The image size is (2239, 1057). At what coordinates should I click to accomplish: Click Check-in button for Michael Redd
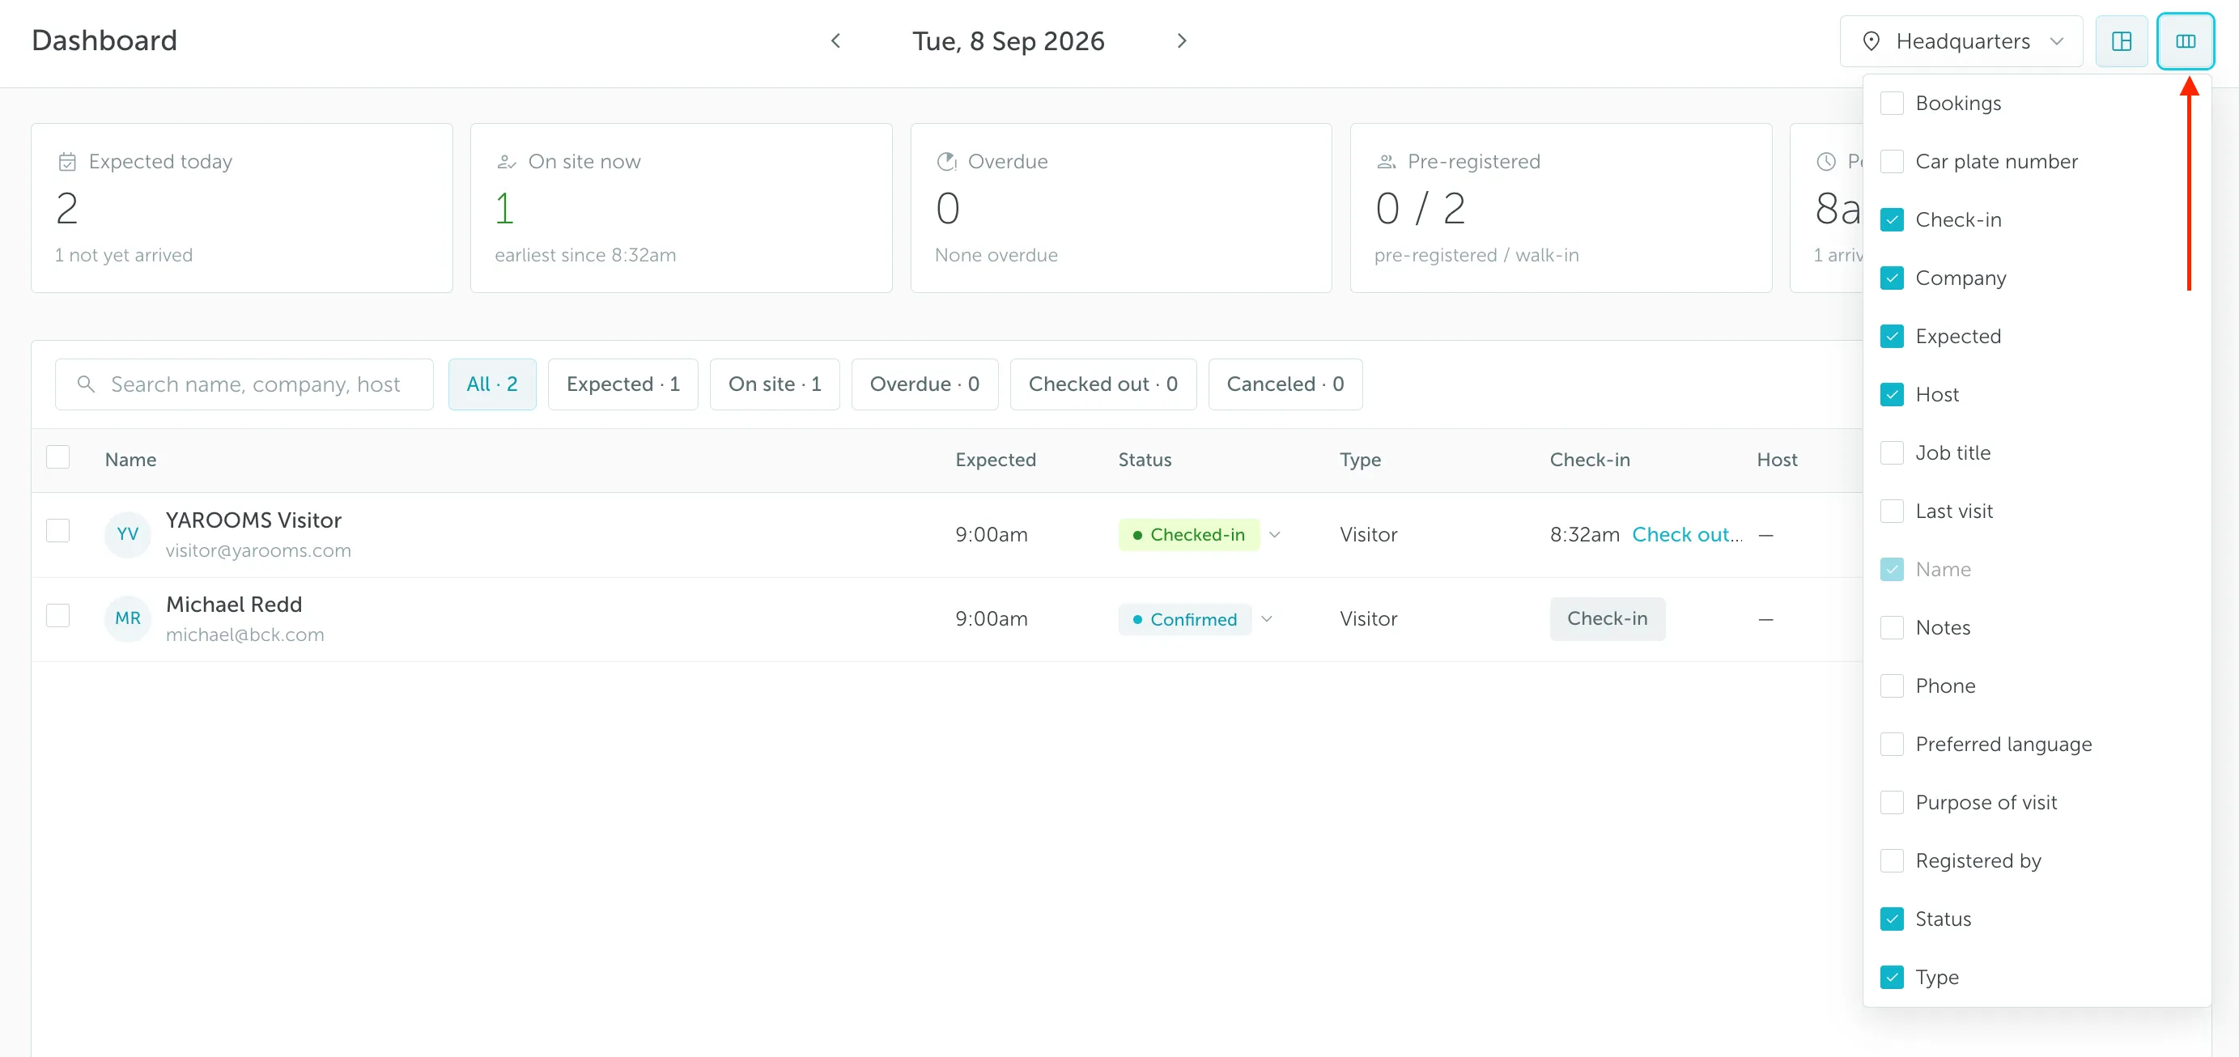point(1607,619)
